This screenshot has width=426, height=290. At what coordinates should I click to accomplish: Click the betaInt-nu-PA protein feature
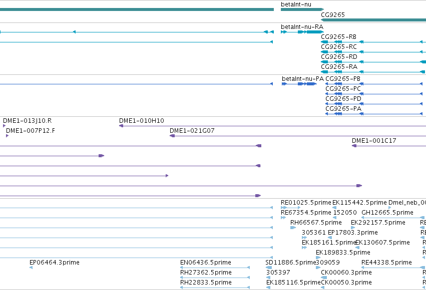pos(299,84)
